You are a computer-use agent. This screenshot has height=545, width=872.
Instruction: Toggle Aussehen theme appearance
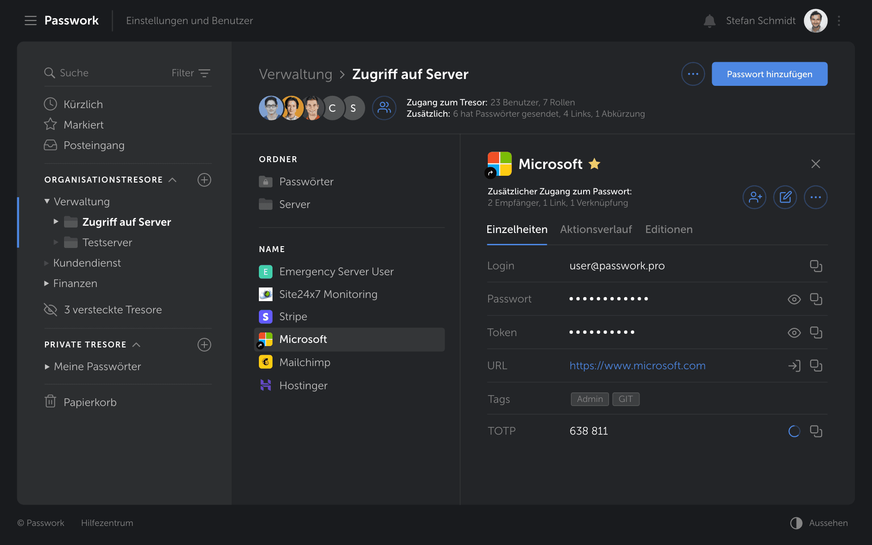click(x=819, y=523)
